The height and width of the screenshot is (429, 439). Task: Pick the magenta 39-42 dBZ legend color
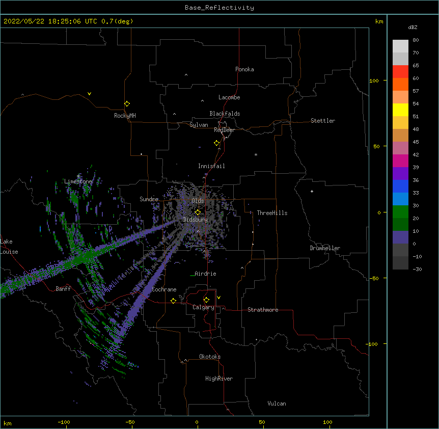(400, 160)
